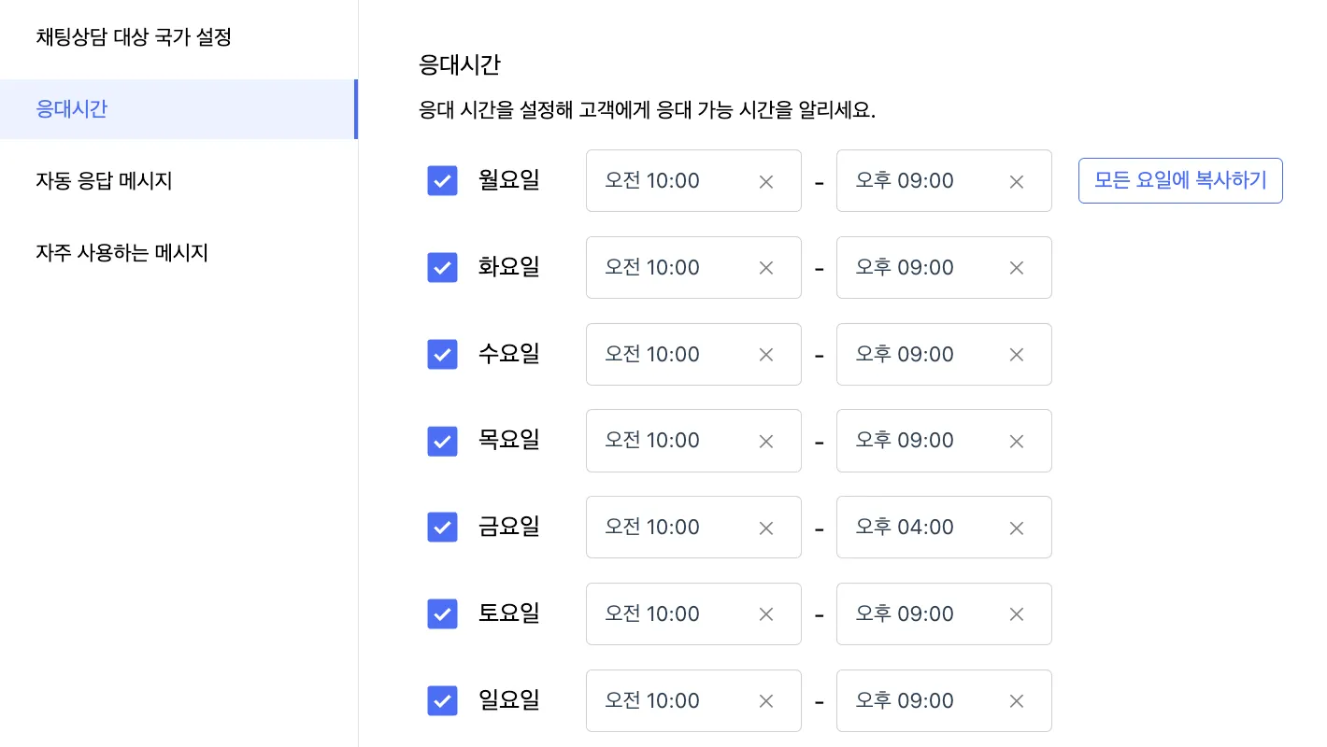Clear Friday end time 오후 04:00
Viewport: 1327px width, 747px height.
tap(1017, 528)
